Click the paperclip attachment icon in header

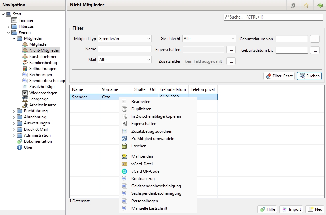pyautogui.click(x=293, y=5)
